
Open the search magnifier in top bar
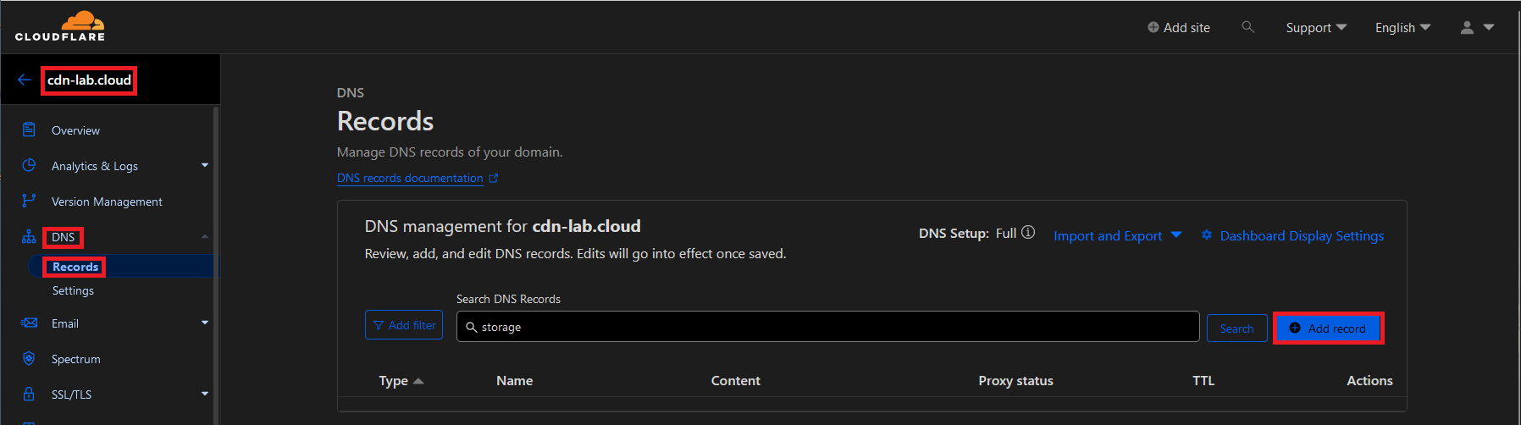1247,27
